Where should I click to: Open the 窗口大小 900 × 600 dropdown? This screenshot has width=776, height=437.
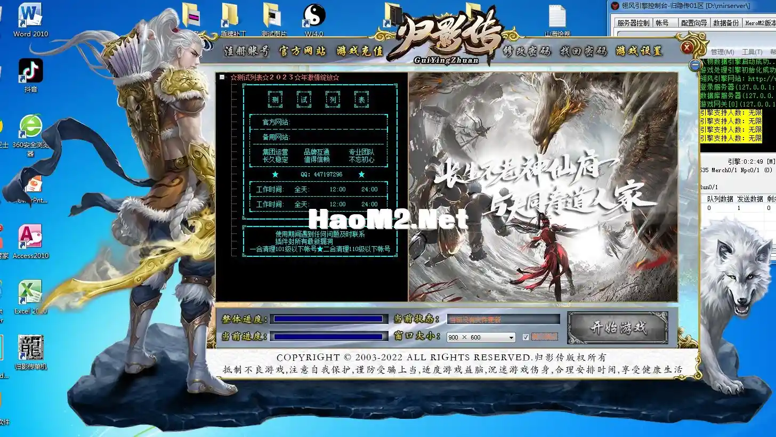coord(481,337)
